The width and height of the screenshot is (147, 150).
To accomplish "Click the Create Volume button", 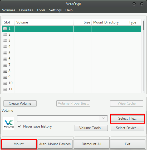I will click(20, 103).
